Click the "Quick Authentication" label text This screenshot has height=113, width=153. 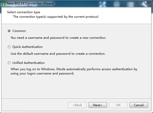pos(28,47)
